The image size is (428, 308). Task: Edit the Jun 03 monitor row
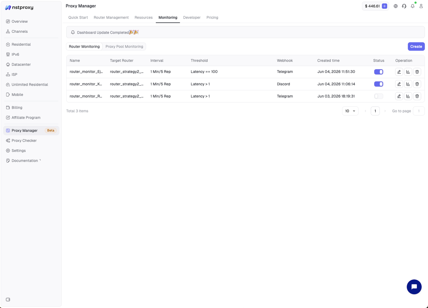point(399,96)
